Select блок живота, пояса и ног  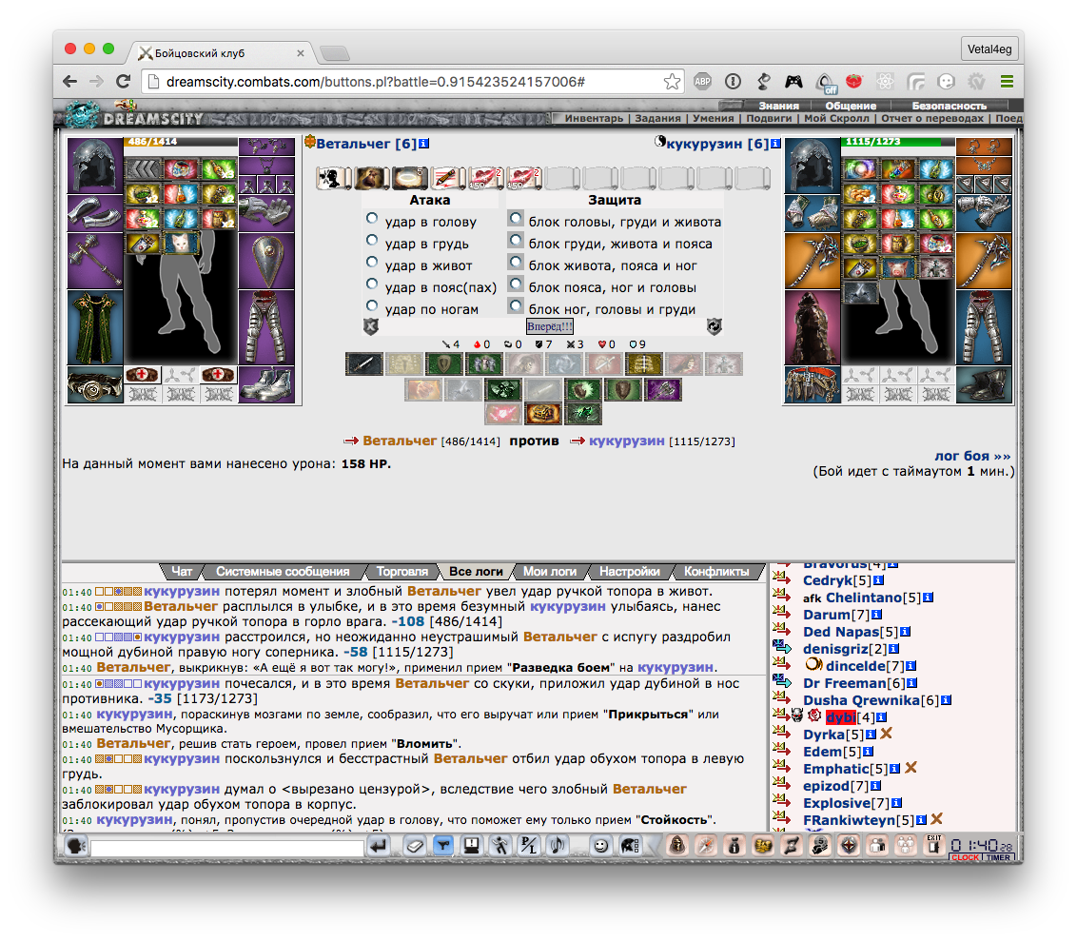[516, 263]
